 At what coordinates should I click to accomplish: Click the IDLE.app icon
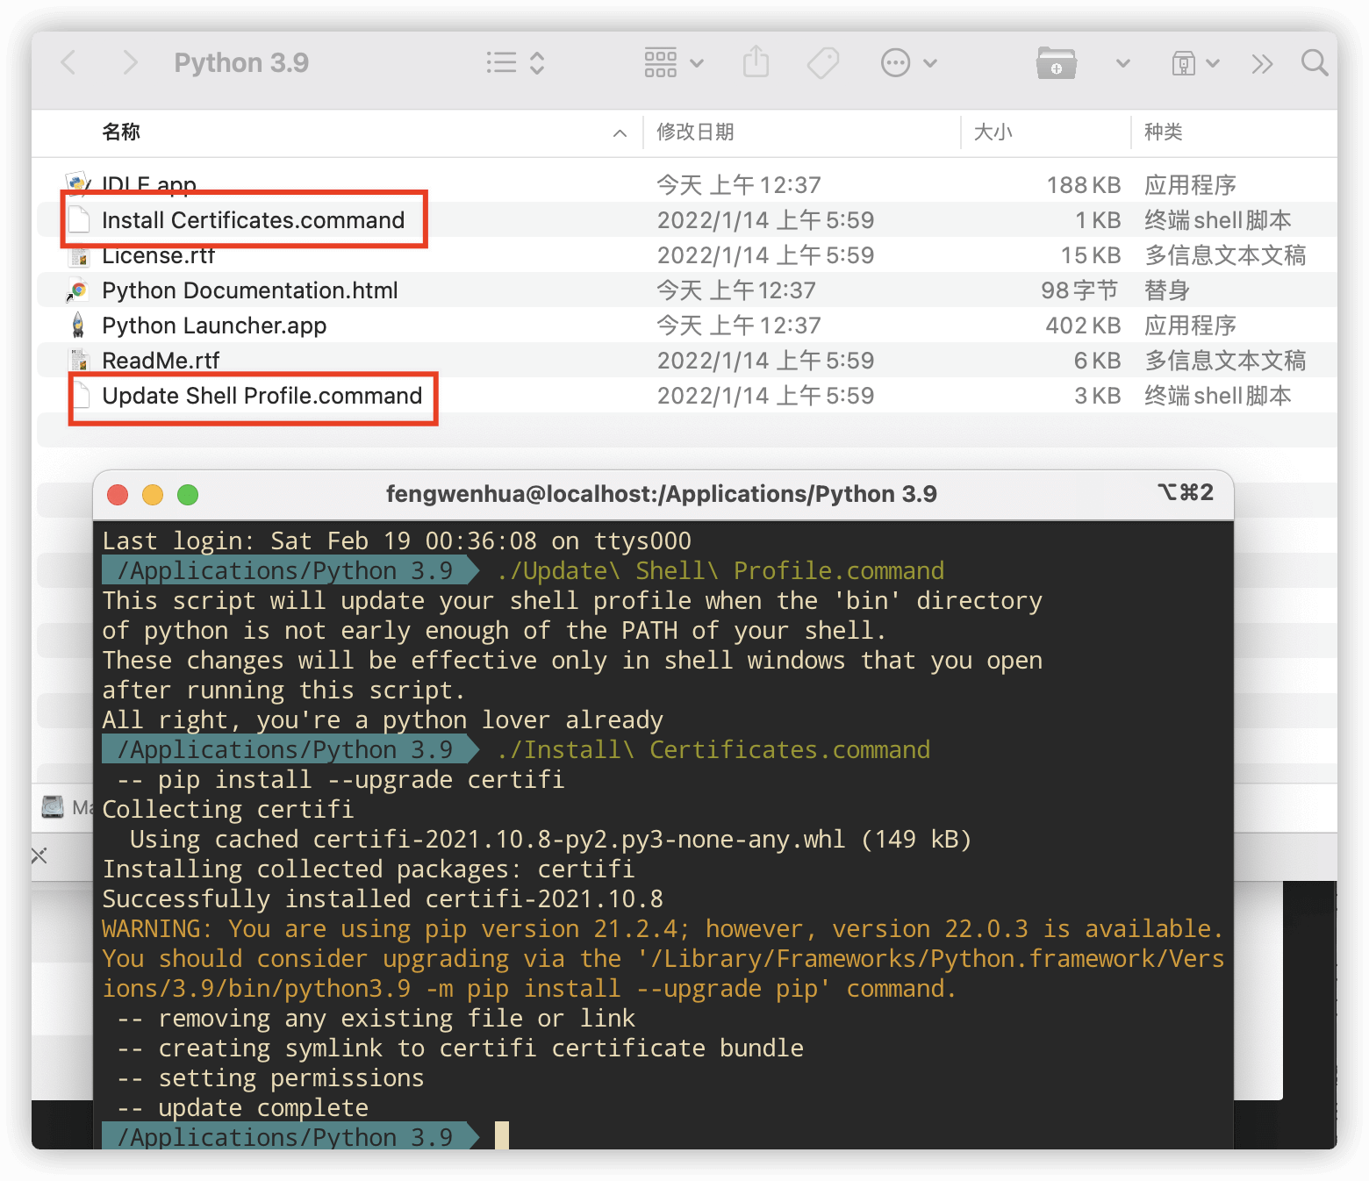(x=78, y=183)
